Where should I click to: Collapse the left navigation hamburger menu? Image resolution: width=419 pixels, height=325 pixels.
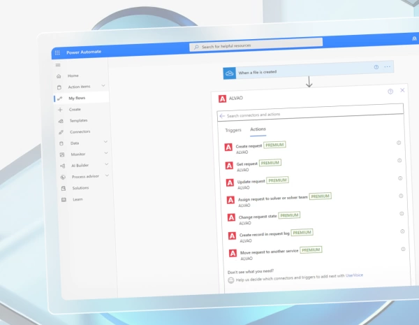point(58,65)
